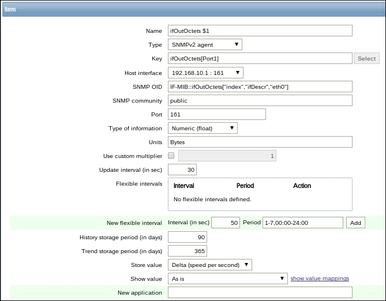Click the History storage period field
Viewport: 386px width, 301px height.
click(x=187, y=237)
